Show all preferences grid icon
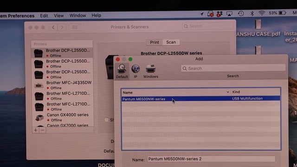Screen dimensions: 297x167 (x=75, y=27)
